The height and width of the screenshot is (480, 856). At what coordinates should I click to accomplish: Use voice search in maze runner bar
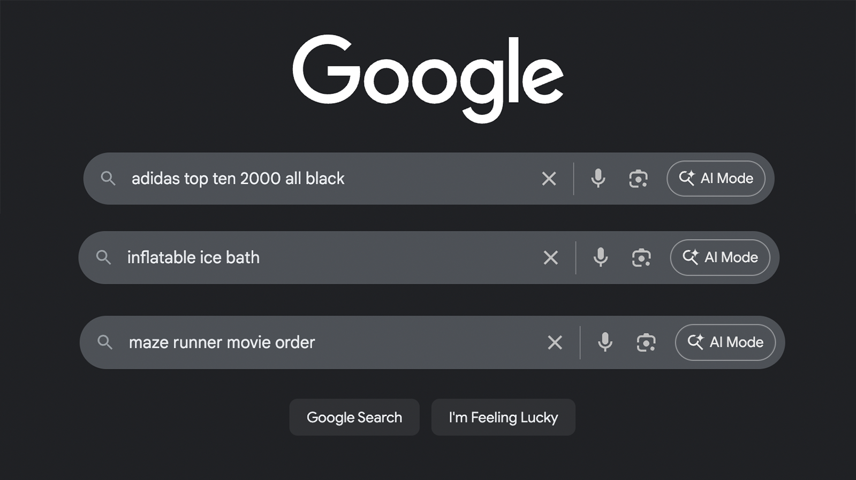click(605, 342)
